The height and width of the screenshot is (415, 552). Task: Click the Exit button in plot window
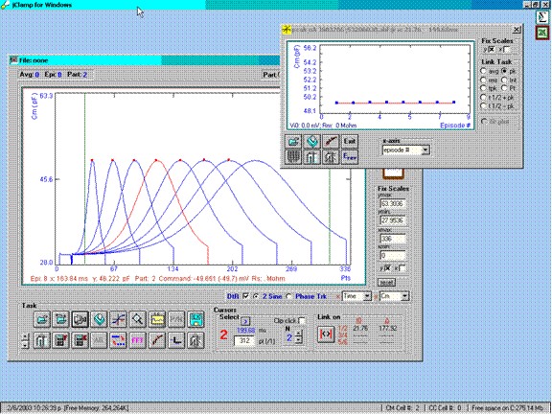click(349, 142)
